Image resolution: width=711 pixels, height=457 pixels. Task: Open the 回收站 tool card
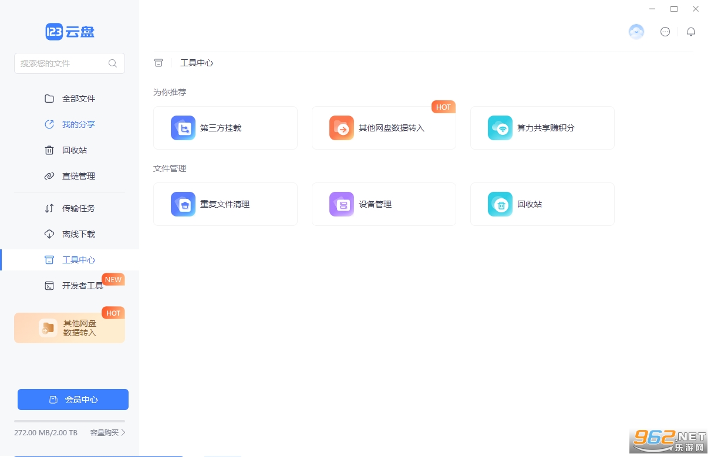(x=542, y=204)
